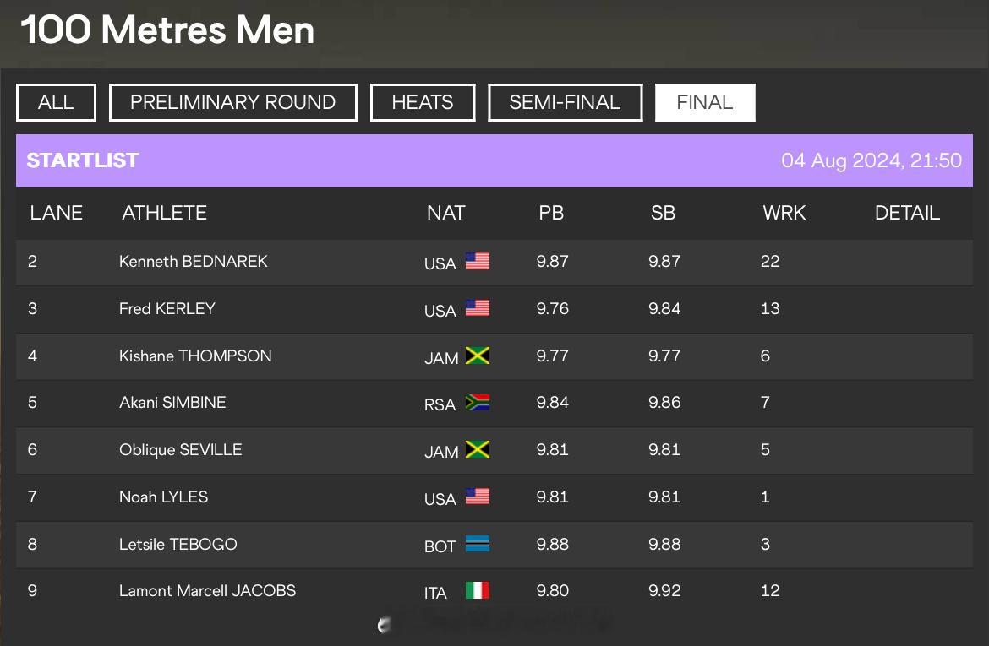The height and width of the screenshot is (646, 989).
Task: Show the SEMI-FINAL results tab
Action: [x=566, y=102]
